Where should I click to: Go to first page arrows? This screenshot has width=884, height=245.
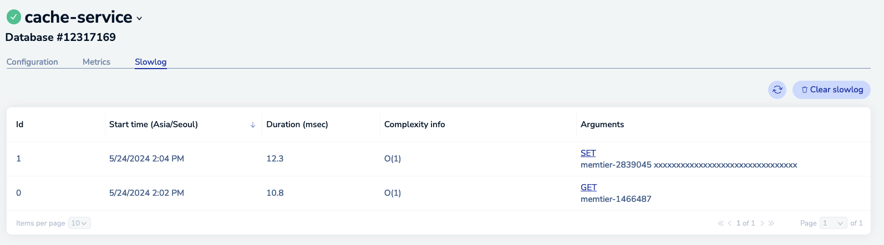click(720, 223)
